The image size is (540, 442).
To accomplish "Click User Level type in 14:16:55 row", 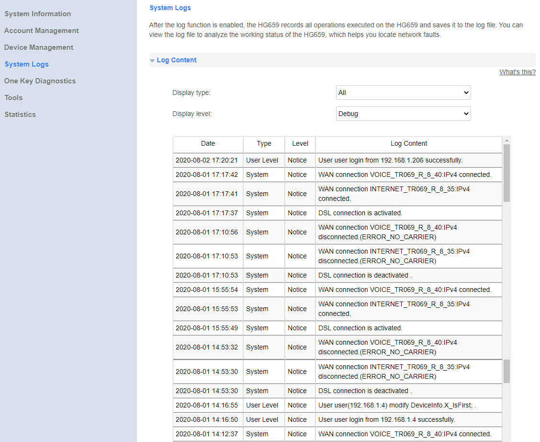I will (264, 406).
